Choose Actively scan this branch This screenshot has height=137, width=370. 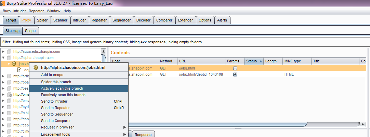pos(62,88)
